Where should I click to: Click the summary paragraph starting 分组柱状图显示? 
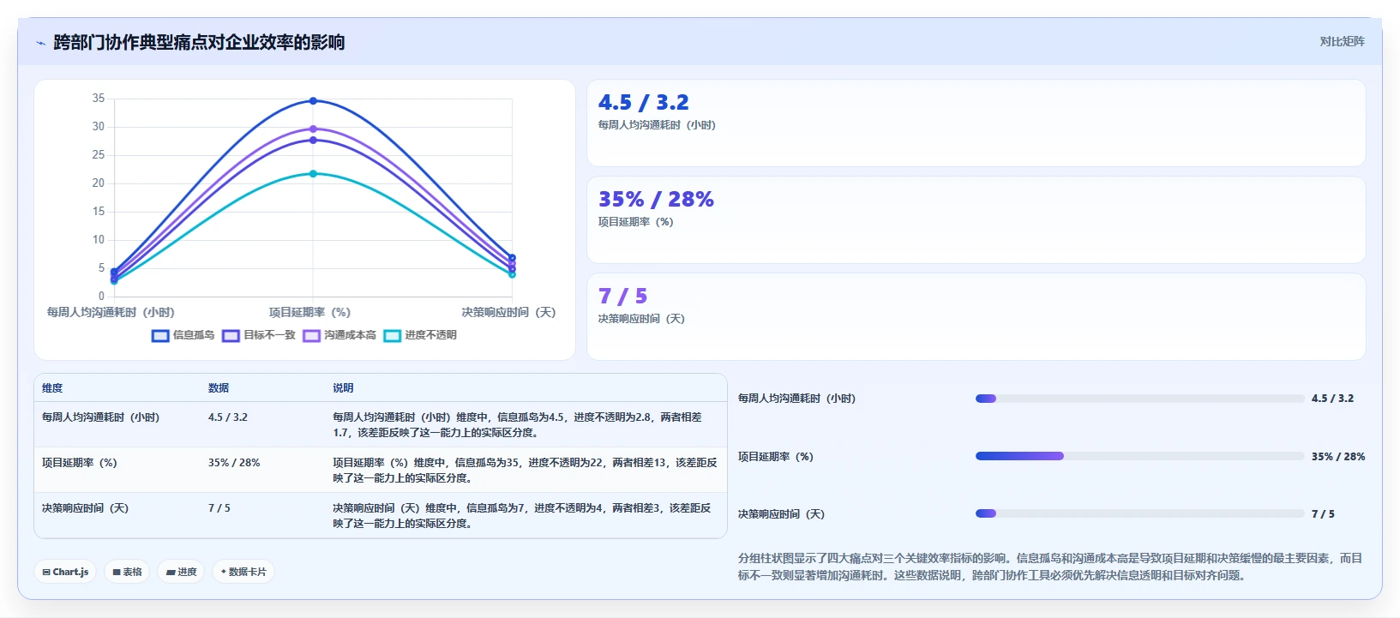[1050, 567]
